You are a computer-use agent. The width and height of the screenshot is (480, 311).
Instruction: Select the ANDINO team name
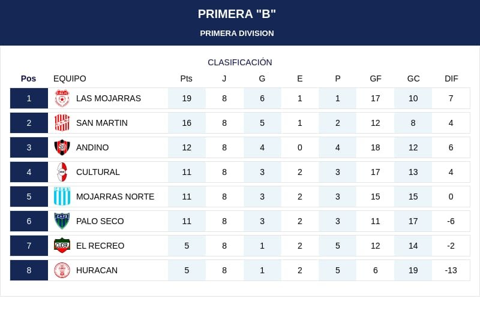pyautogui.click(x=92, y=147)
